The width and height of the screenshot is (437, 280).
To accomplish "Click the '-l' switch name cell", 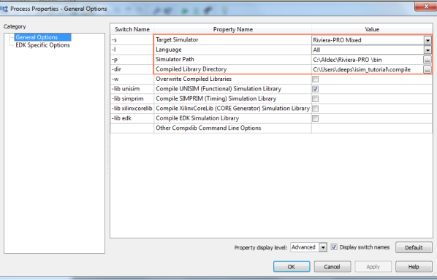I will [132, 50].
